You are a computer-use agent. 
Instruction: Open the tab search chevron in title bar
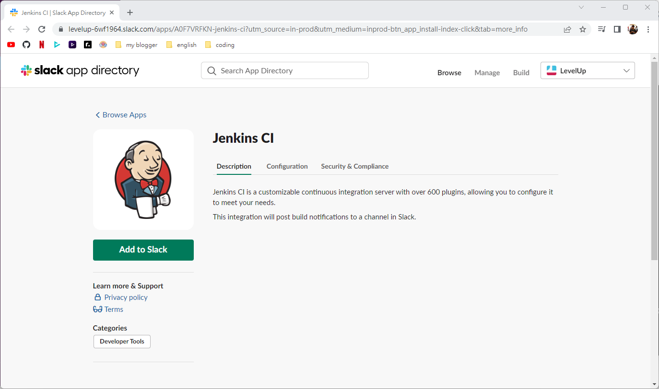point(581,7)
